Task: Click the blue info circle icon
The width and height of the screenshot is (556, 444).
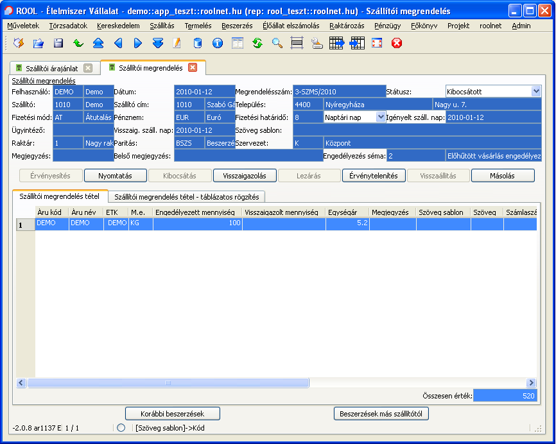Action: click(x=218, y=43)
